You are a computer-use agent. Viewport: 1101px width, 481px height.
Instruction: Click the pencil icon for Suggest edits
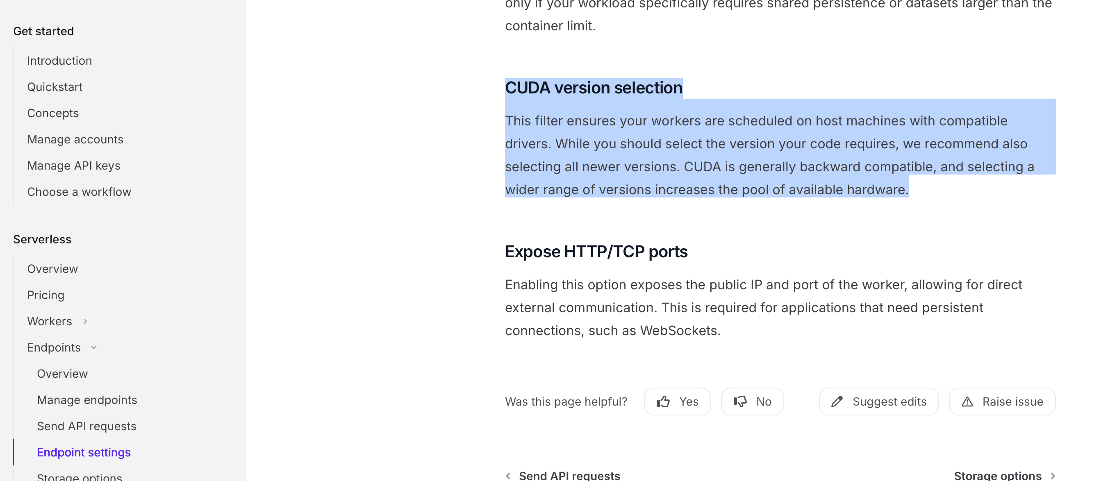click(x=837, y=402)
